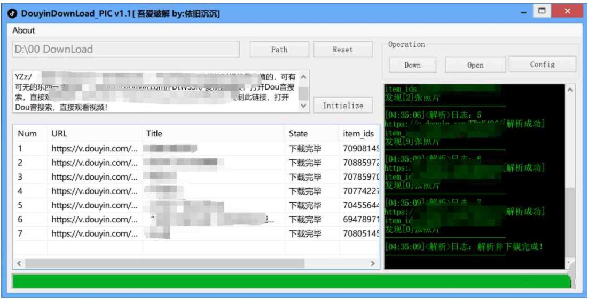Click the table scrollbar right arrow
This screenshot has height=306, width=596.
click(373, 263)
